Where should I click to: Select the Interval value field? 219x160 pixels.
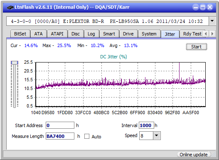(x=146, y=125)
